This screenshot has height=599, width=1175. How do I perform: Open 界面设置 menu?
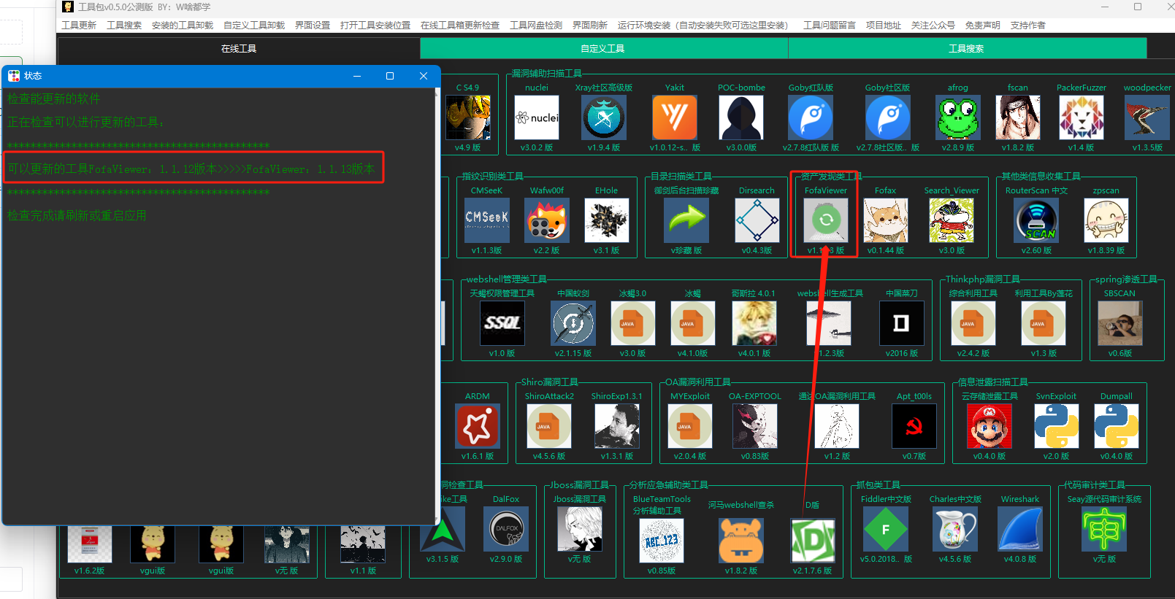(x=313, y=26)
